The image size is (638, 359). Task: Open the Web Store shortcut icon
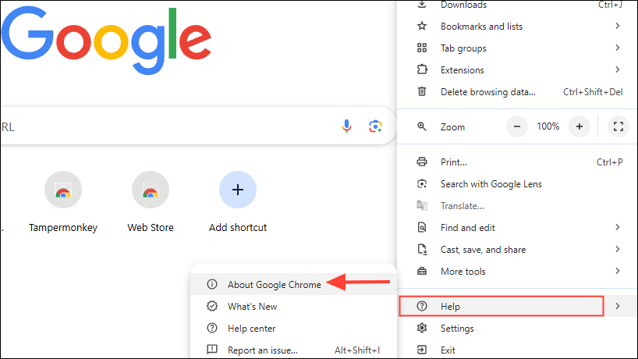151,190
